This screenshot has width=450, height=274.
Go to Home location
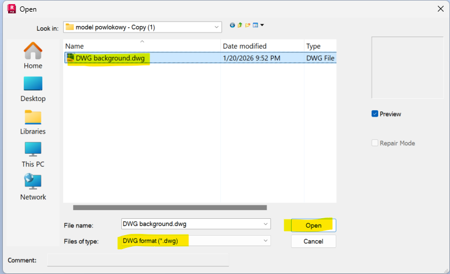pyautogui.click(x=33, y=55)
